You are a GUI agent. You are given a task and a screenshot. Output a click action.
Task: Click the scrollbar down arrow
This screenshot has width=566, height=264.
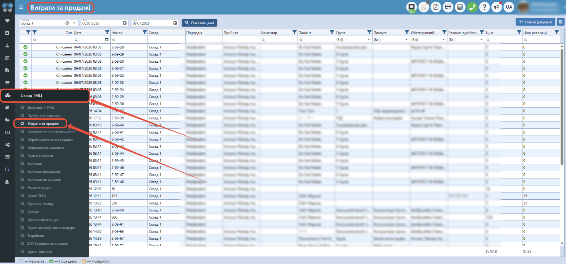[x=562, y=244]
